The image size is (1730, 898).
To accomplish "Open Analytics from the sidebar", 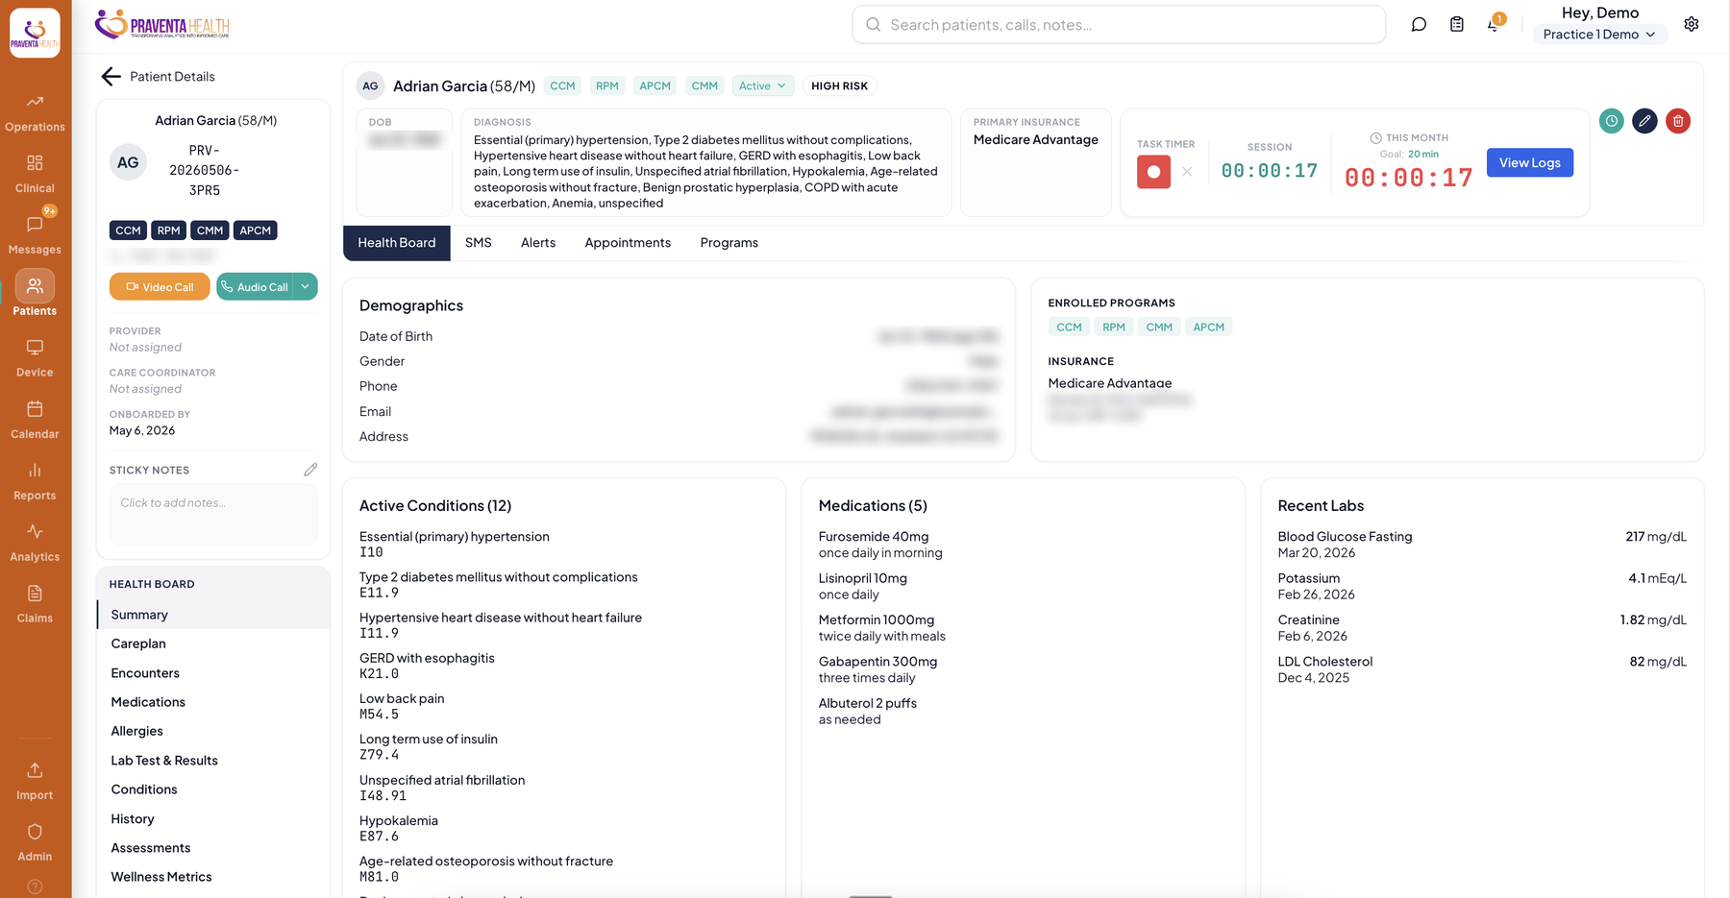I will tap(35, 543).
